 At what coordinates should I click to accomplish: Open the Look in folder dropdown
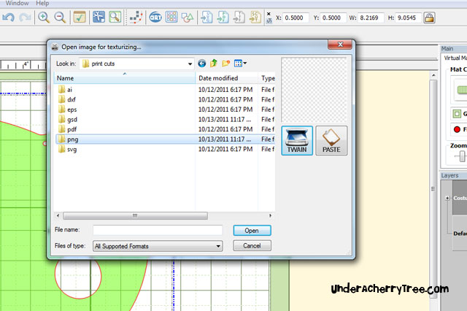coord(190,64)
